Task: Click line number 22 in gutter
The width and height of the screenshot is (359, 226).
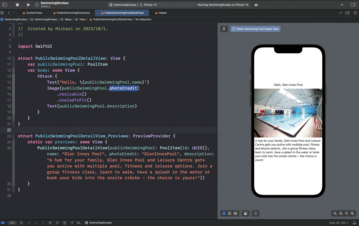Action: coord(9,130)
